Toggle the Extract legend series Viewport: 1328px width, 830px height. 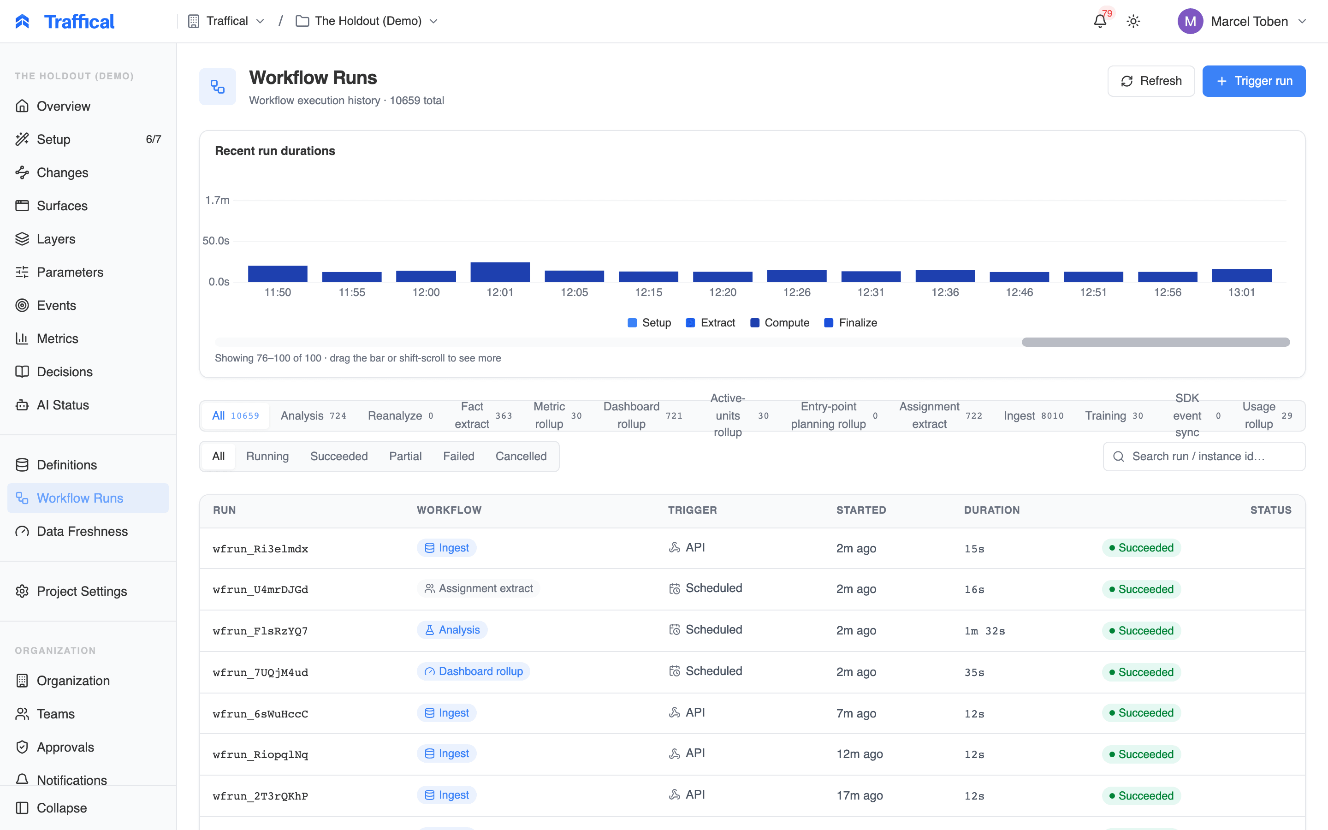coord(711,323)
